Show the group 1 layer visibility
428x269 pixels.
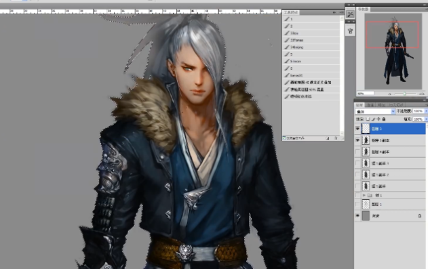(x=357, y=195)
